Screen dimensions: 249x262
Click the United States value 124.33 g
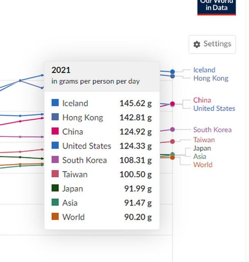[x=135, y=146]
